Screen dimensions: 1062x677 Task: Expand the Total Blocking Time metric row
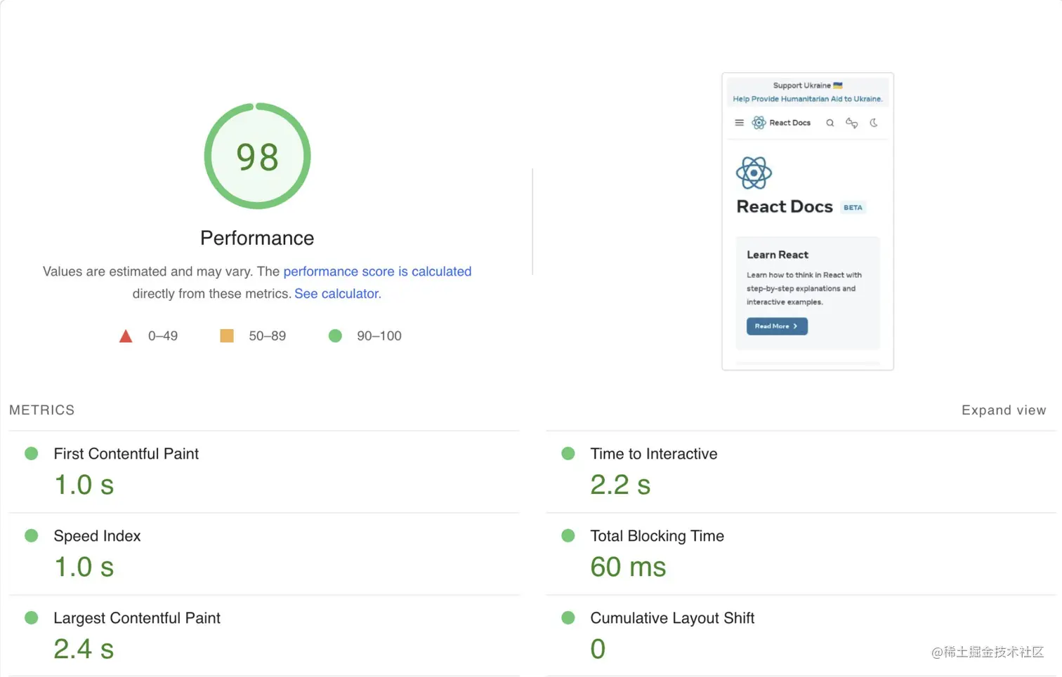point(801,554)
